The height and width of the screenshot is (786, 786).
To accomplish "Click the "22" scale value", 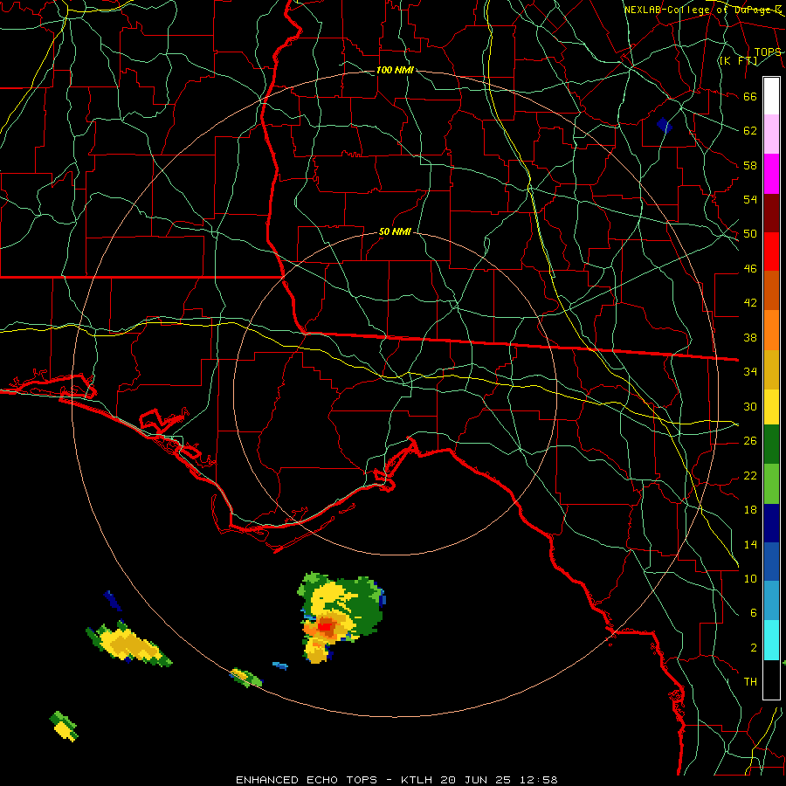I will coord(750,475).
